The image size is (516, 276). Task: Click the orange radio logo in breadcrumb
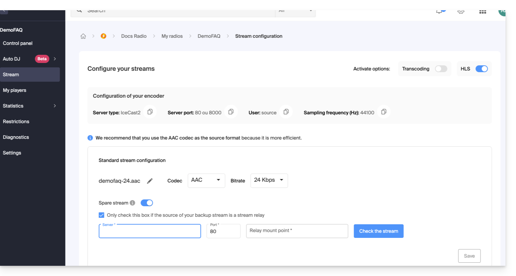point(104,36)
